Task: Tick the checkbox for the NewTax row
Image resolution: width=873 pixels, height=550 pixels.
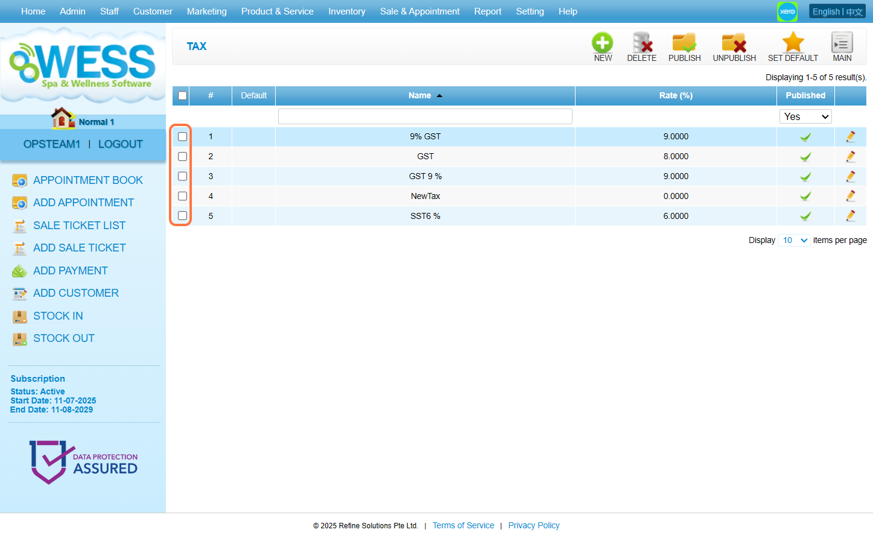Action: tap(182, 197)
